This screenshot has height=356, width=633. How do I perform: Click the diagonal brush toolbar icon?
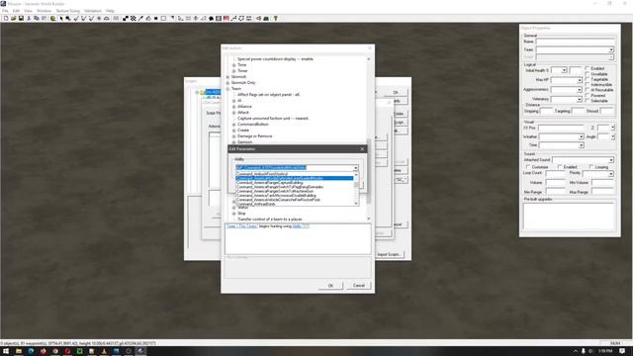pos(140,18)
